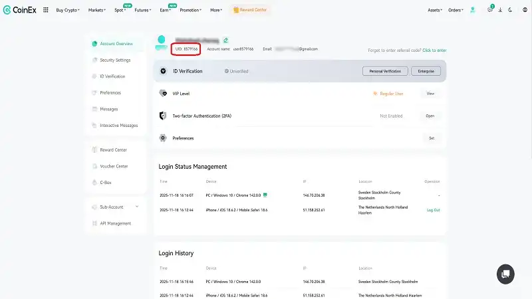Click the 'Login History' heading
532x299 pixels.
tap(176, 253)
